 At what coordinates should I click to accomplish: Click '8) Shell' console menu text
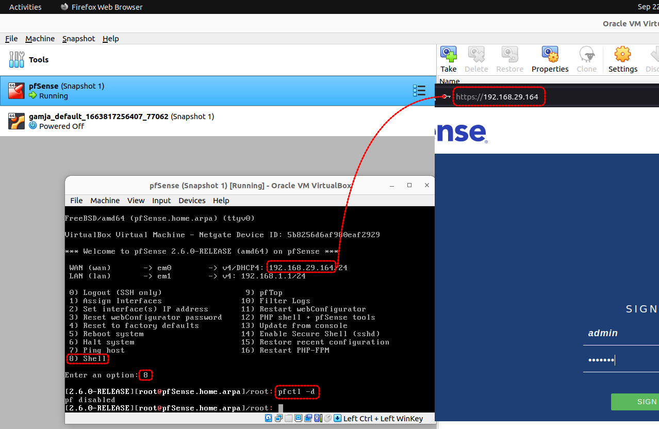(x=88, y=358)
